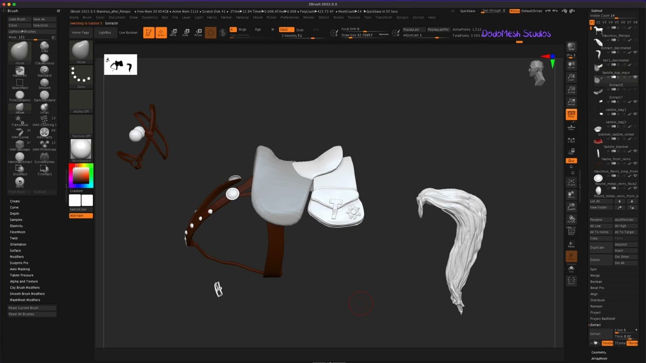Pick a hue in the color picker
Screen dimensions: 646x363
81,175
